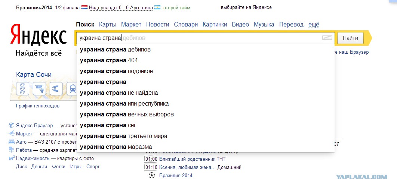Open the Словари tab
Screen dimensions: 397x188
click(186, 25)
